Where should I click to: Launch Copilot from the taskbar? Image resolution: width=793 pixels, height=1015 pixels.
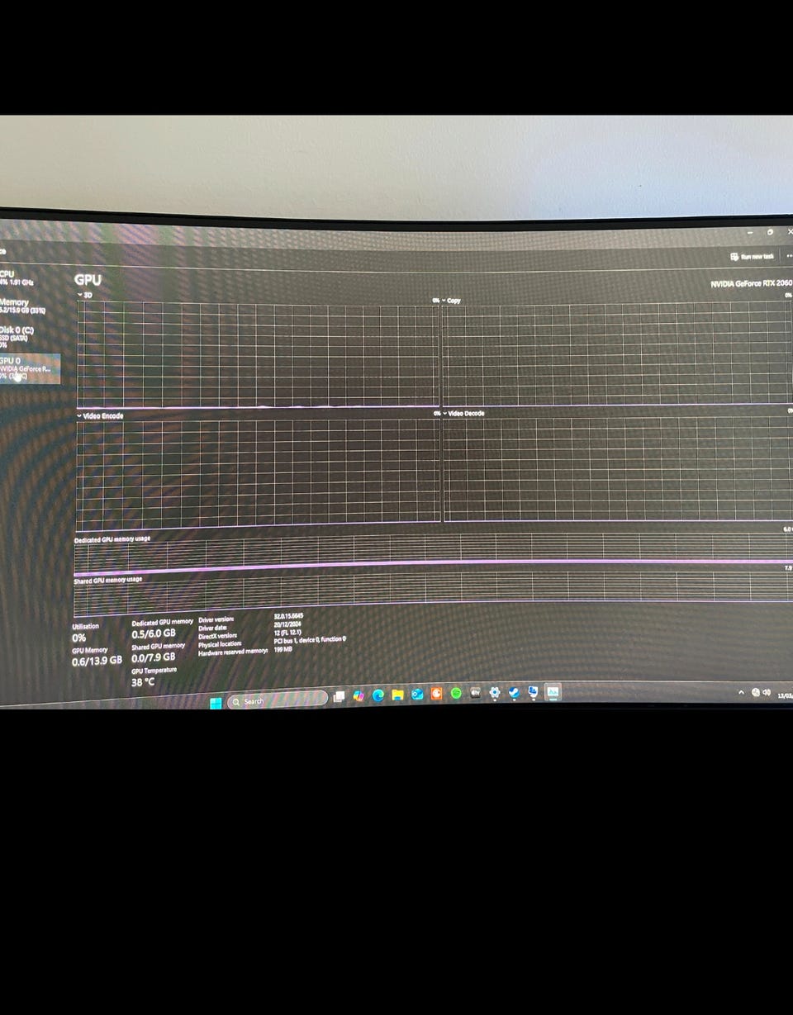click(x=359, y=696)
